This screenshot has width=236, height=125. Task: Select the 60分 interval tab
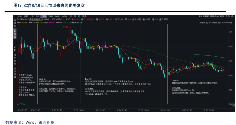[x=57, y=17]
